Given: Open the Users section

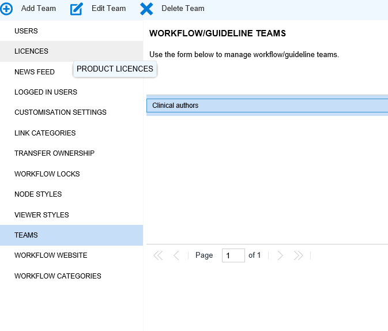Looking at the screenshot, I should click(x=27, y=31).
